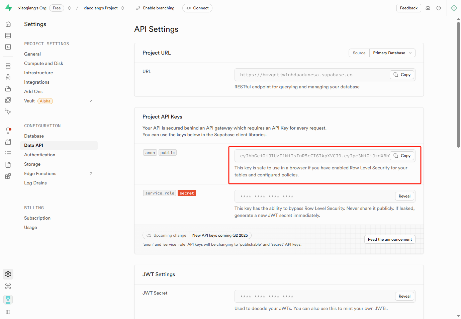Screen dimensions: 461x319
Task: Open the user avatar at sidebar bottom
Action: point(8,299)
